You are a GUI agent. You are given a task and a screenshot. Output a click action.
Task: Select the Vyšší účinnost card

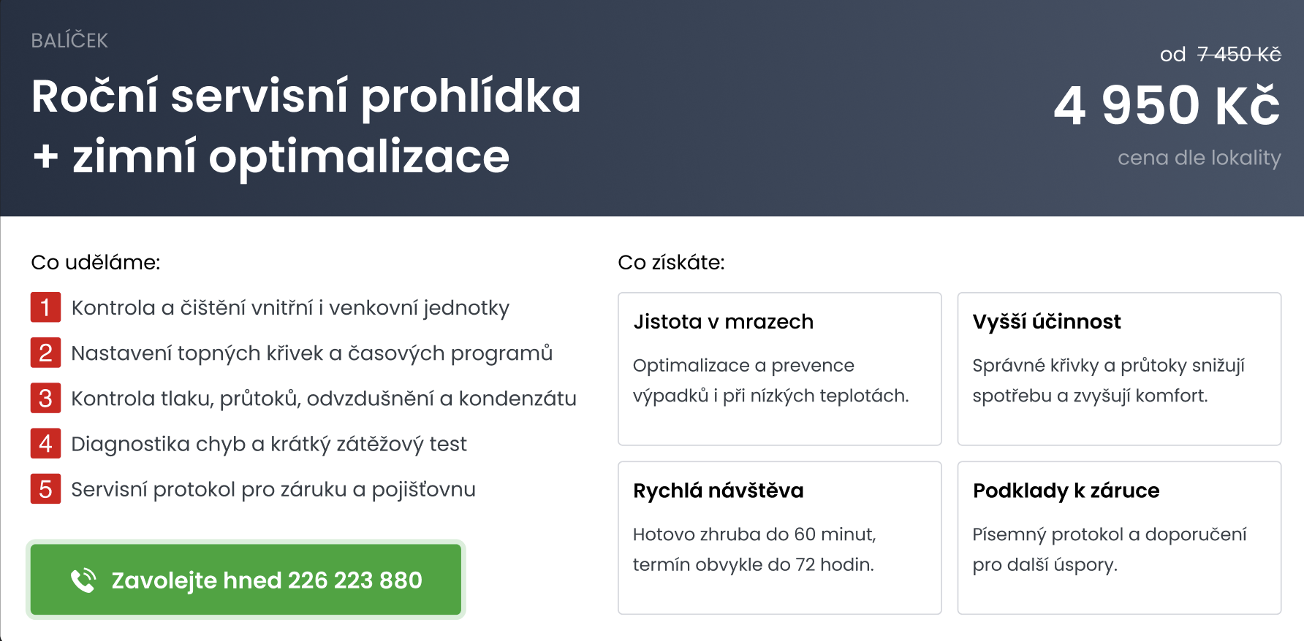point(1118,369)
